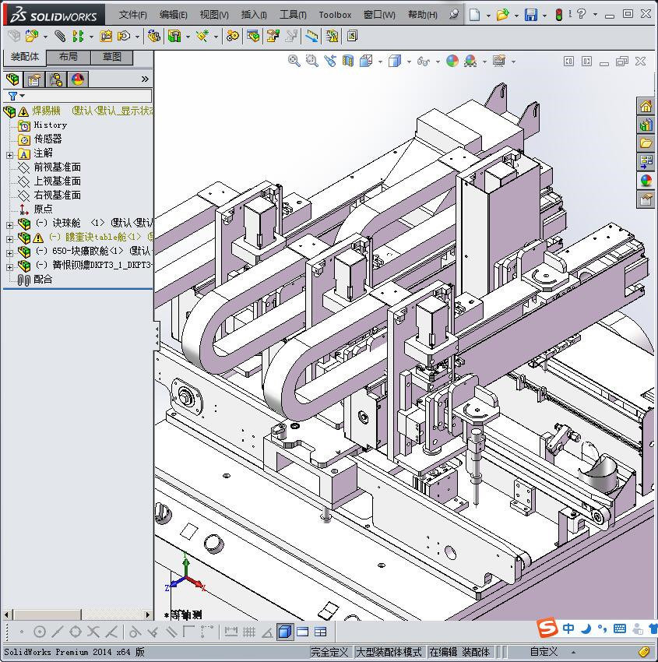Click the Save disk icon
This screenshot has width=658, height=662.
click(530, 15)
